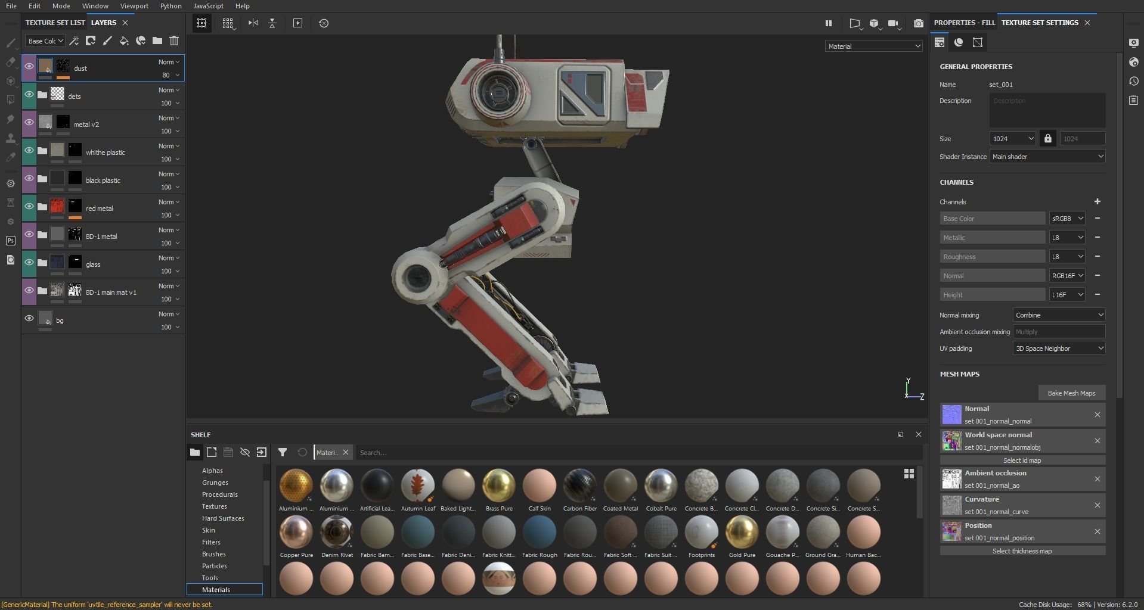Viewport: 1144px width, 610px height.
Task: Open the log panel icon
Action: click(1133, 100)
